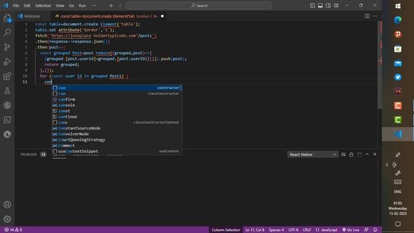Choose 'CountQueuingStrategy' suggestion
This screenshot has height=233, width=414.
pyautogui.click(x=116, y=140)
